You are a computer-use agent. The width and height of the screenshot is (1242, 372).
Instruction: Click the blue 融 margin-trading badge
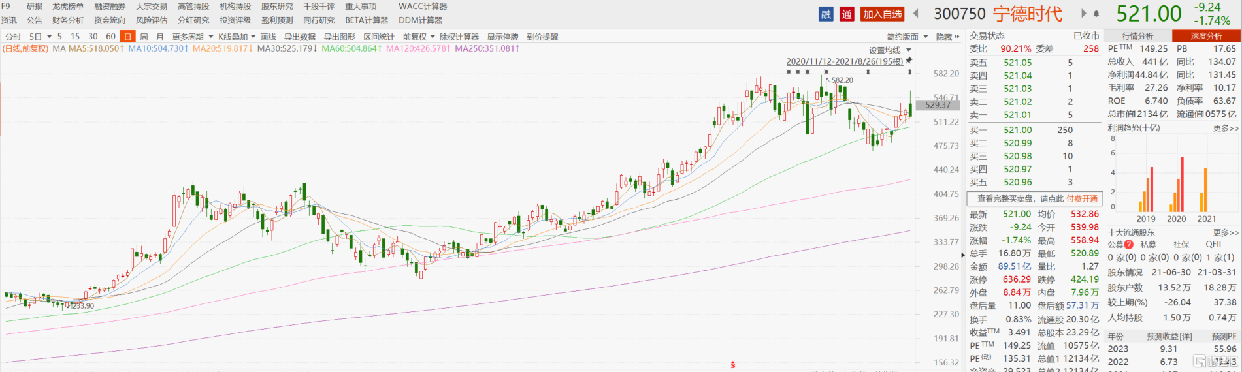coord(826,14)
